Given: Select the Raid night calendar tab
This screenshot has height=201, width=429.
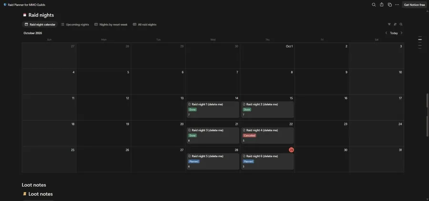Looking at the screenshot, I should [x=40, y=25].
